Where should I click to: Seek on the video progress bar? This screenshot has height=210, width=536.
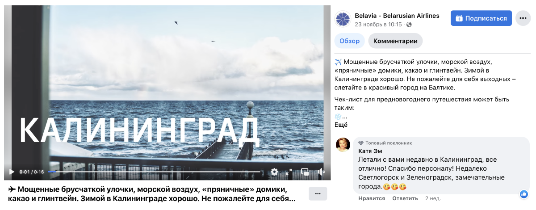pyautogui.click(x=154, y=172)
